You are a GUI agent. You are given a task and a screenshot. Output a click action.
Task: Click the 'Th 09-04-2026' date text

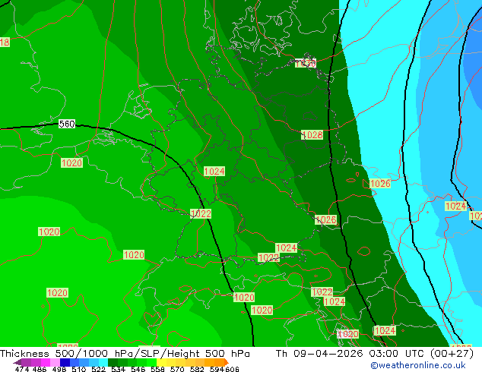(319, 354)
